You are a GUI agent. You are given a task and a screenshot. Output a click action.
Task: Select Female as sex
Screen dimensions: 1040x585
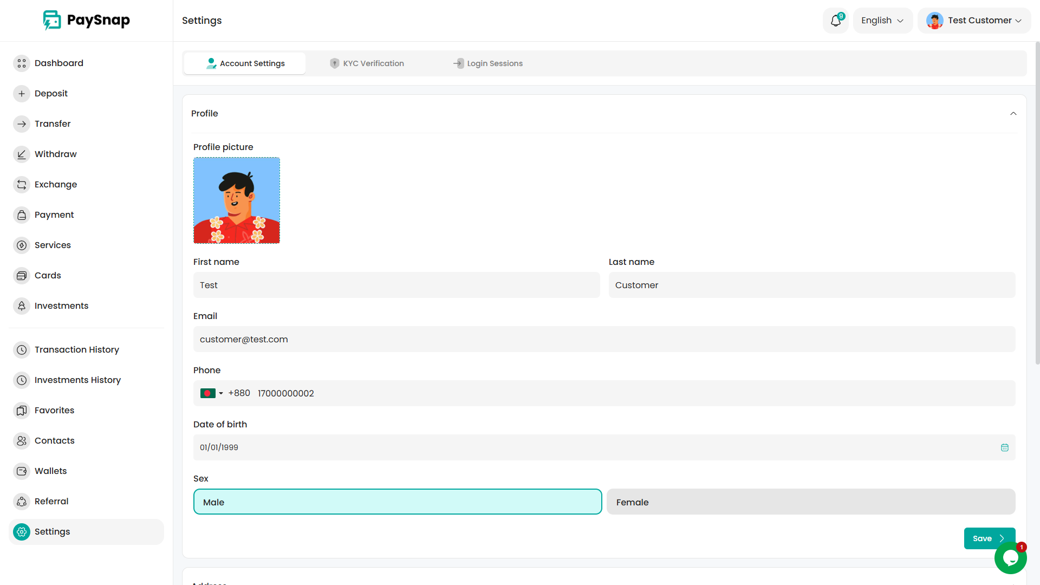pos(810,502)
